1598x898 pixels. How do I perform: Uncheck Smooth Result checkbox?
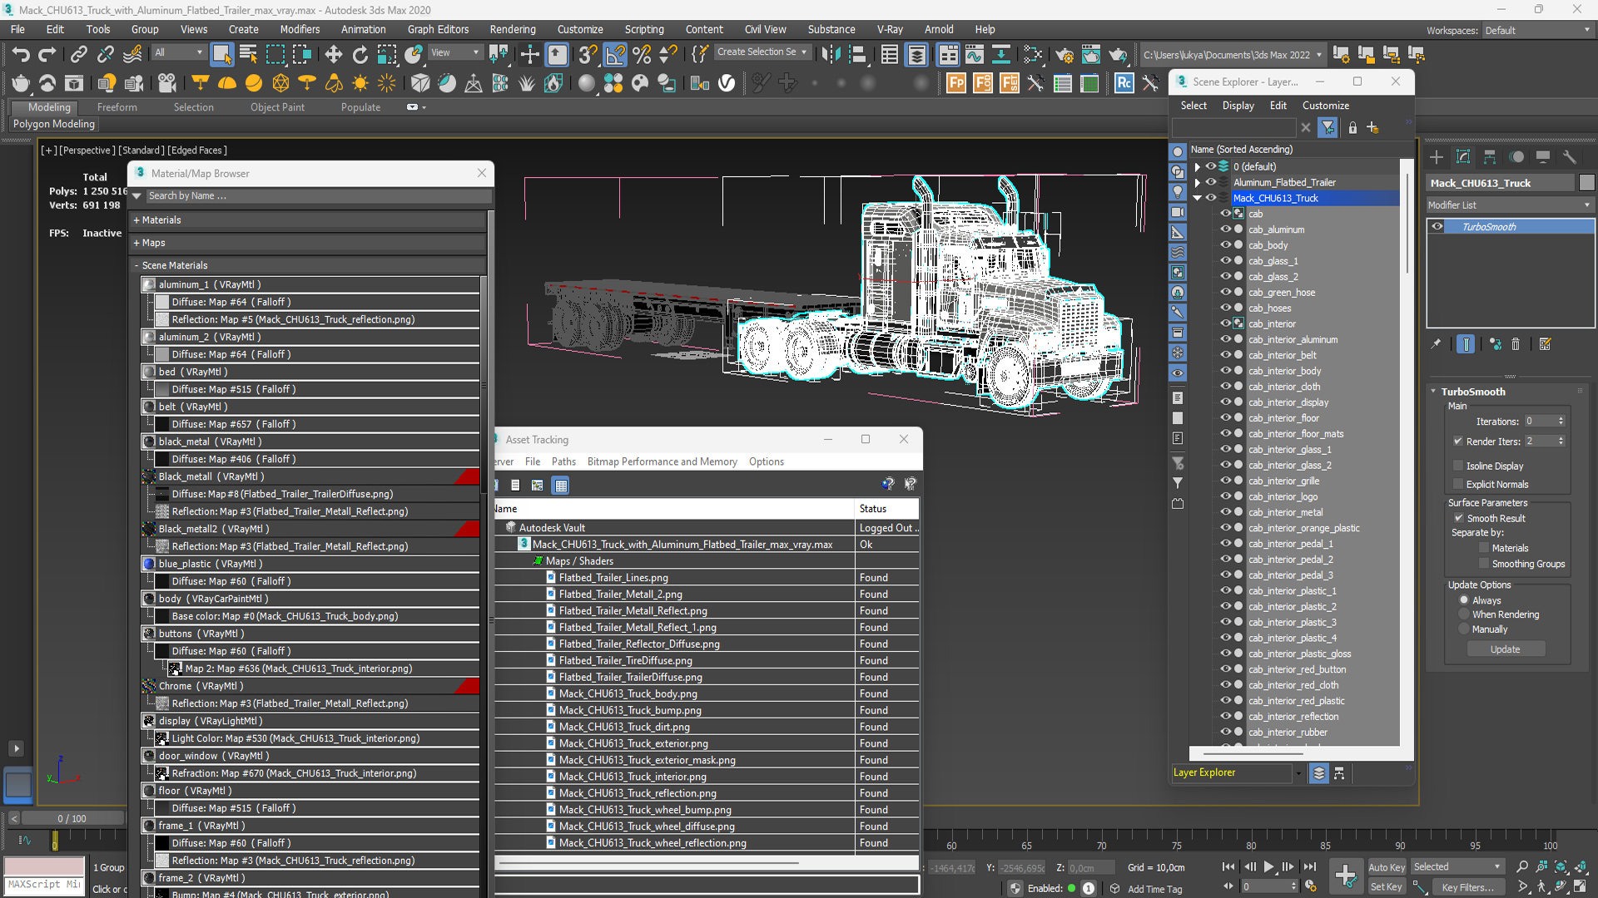(x=1458, y=518)
